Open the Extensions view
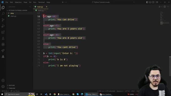This screenshot has height=96, width=171. (x=3, y=32)
